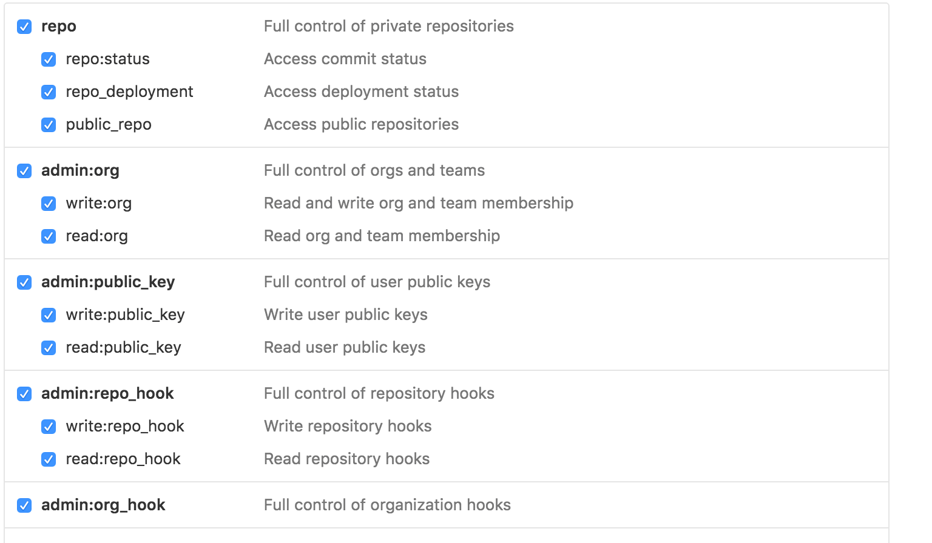
Task: Deselect the public_repo checkbox
Action: [x=49, y=125]
